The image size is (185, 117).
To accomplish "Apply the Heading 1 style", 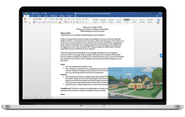I will tap(111, 21).
